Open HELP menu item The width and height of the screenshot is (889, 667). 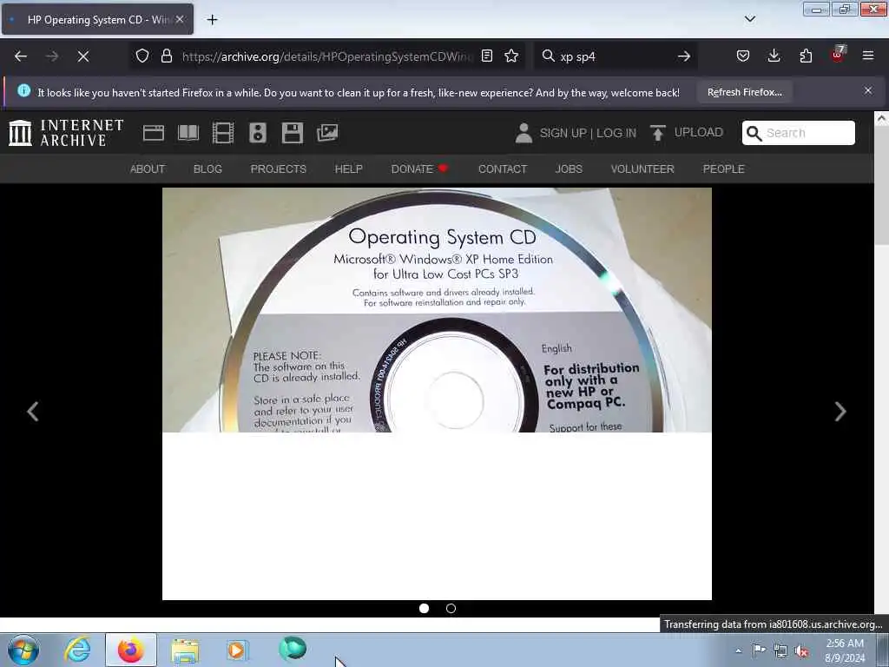(349, 169)
